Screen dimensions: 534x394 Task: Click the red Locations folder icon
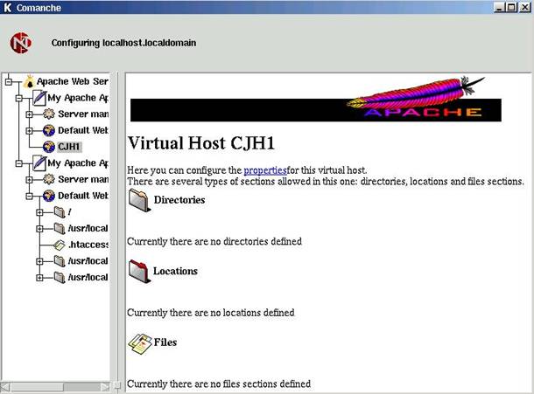tap(139, 272)
